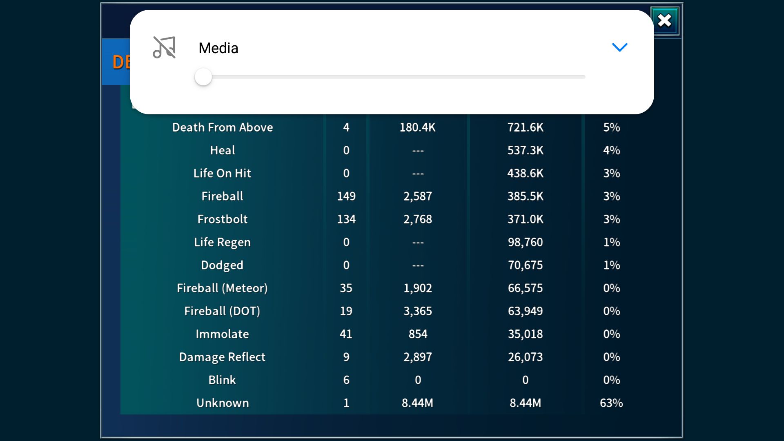Click the Fireball (Meteor) entry
The image size is (784, 441).
click(222, 288)
